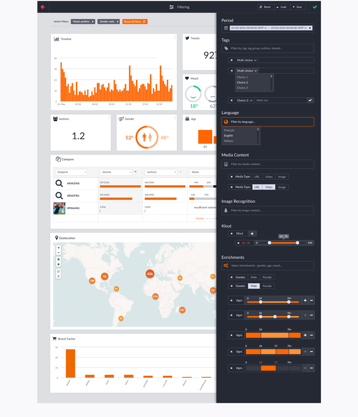Click the Save button in the top toolbar
Viewport: 358px width, 417px height.
(x=298, y=7)
